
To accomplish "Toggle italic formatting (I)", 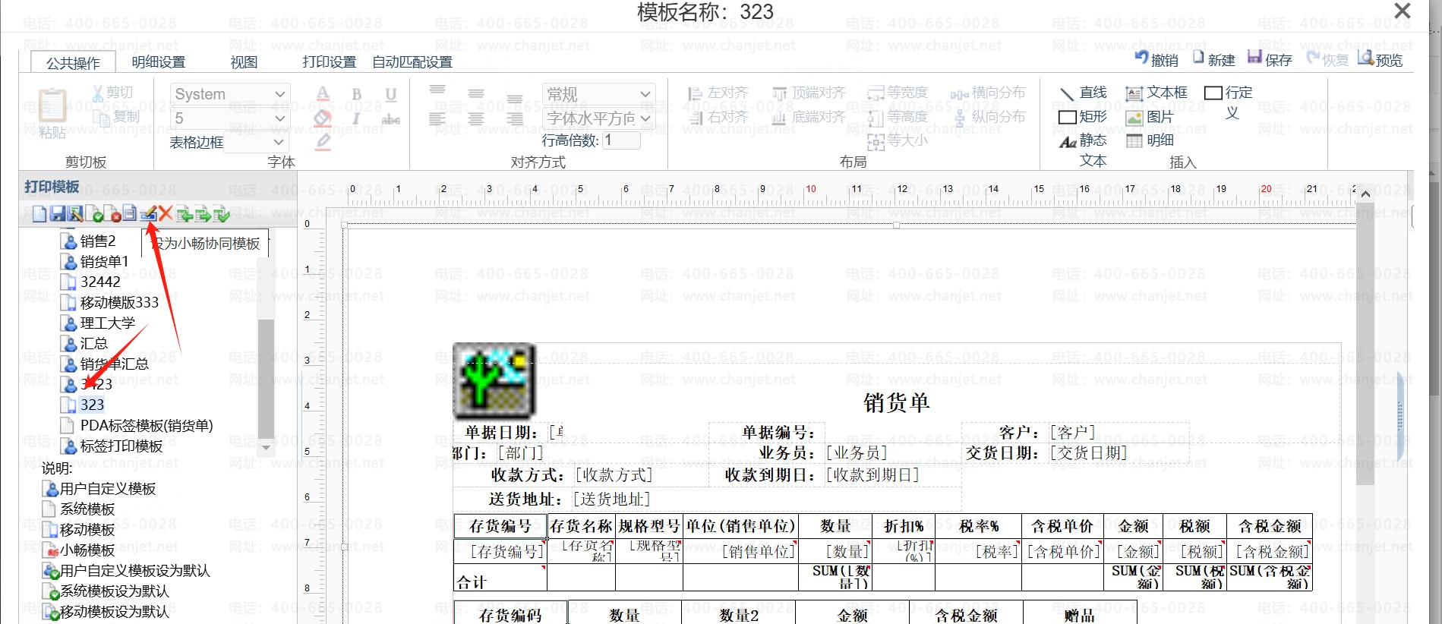I will [x=356, y=118].
